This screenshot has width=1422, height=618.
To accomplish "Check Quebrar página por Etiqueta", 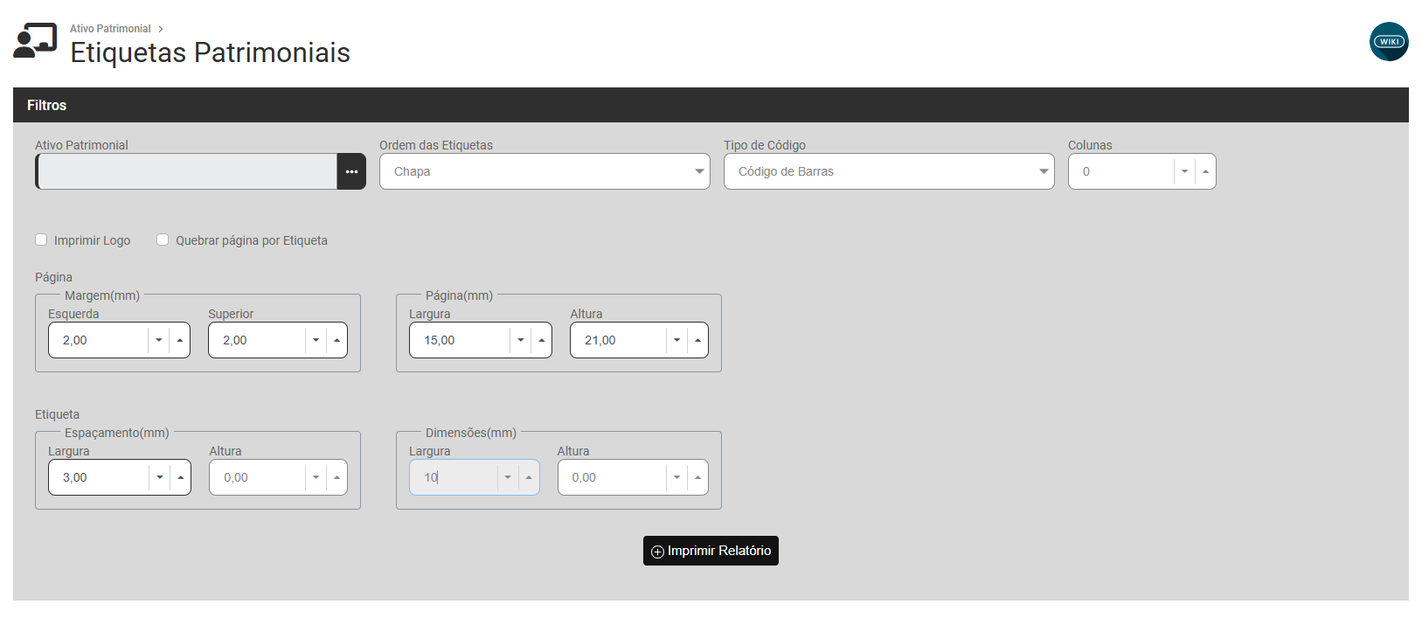I will (x=163, y=240).
